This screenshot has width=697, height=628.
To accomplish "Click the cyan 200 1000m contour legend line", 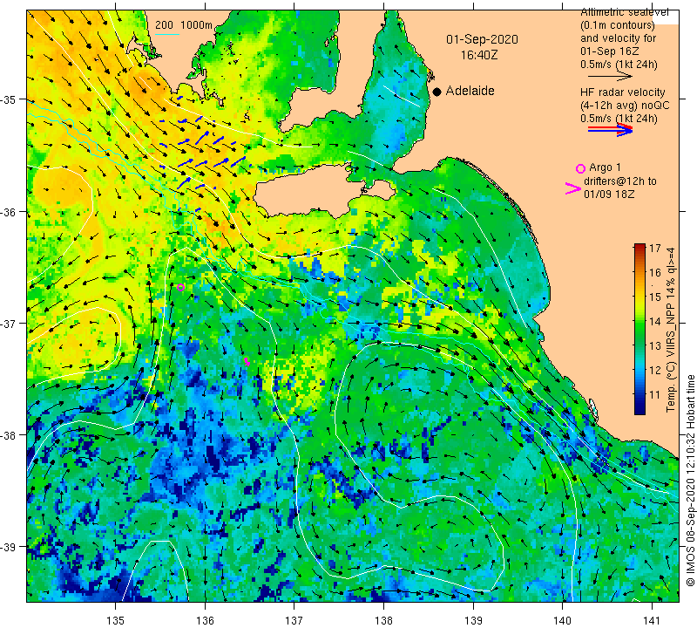I will [x=166, y=34].
